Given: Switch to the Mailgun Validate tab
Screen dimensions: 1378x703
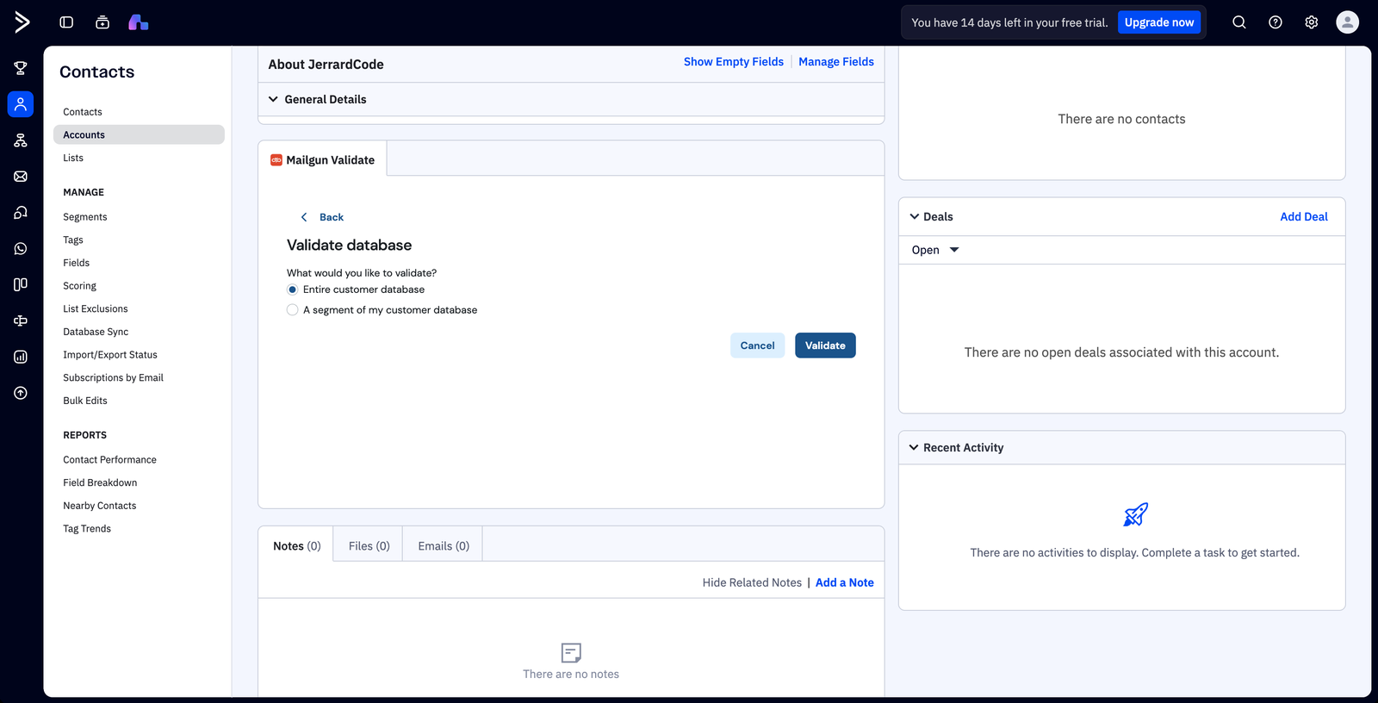Looking at the screenshot, I should (x=323, y=159).
